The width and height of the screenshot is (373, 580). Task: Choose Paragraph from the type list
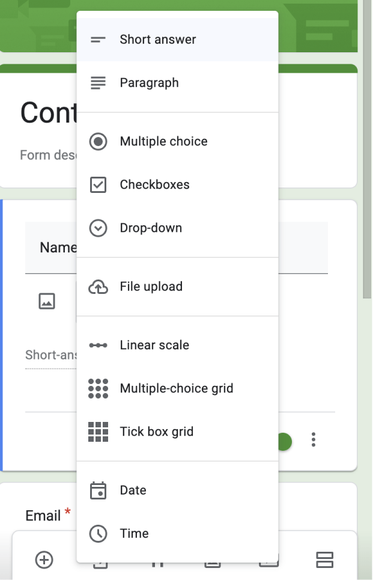[x=149, y=83]
